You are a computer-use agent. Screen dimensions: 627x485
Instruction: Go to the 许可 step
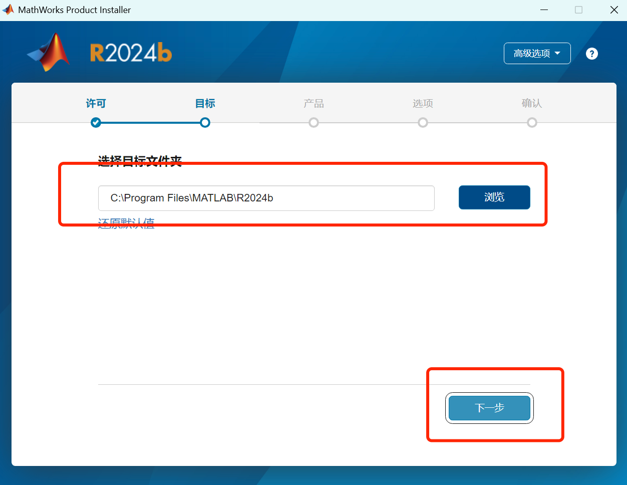pyautogui.click(x=96, y=103)
